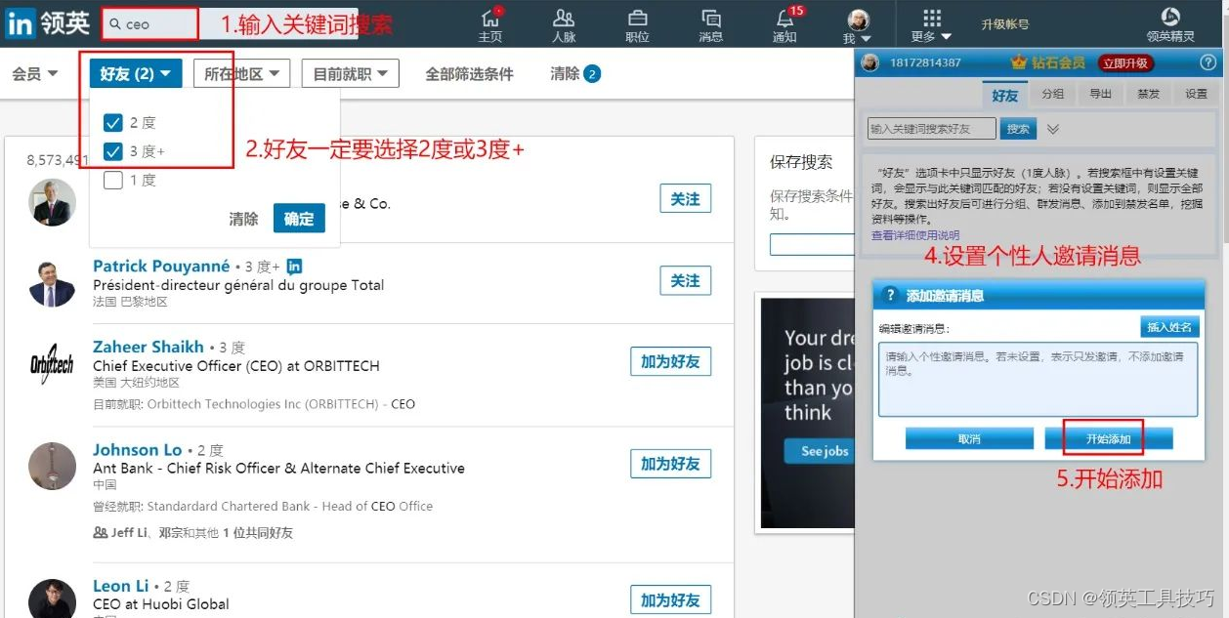1229x618 pixels.
Task: Open Johnson Lo profile link
Action: [138, 450]
